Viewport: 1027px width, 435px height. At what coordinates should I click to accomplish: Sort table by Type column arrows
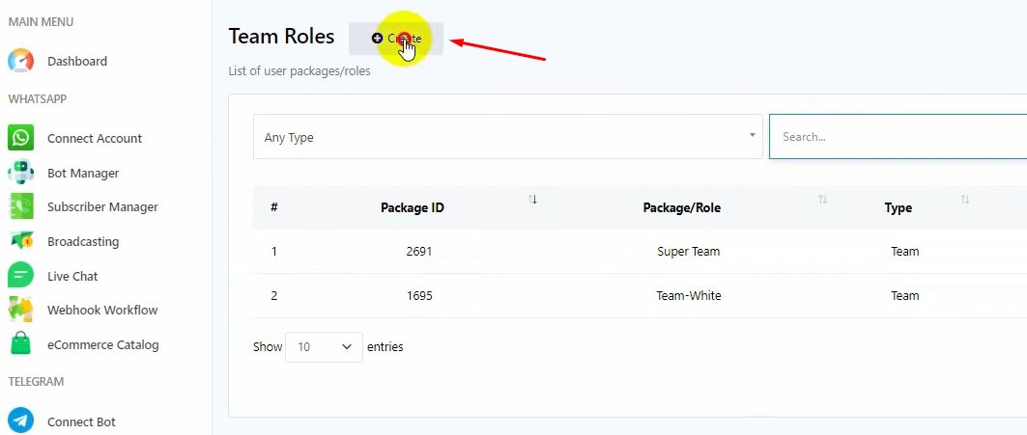(964, 200)
